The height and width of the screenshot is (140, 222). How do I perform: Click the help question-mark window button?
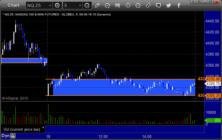coord(193,2)
